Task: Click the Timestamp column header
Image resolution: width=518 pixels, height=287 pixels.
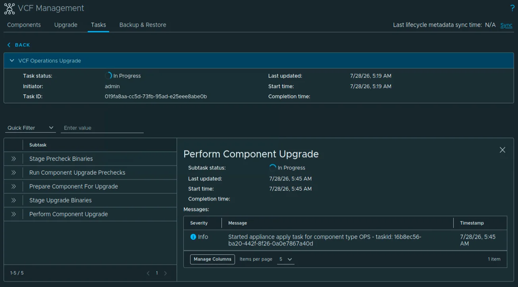Action: [x=472, y=223]
